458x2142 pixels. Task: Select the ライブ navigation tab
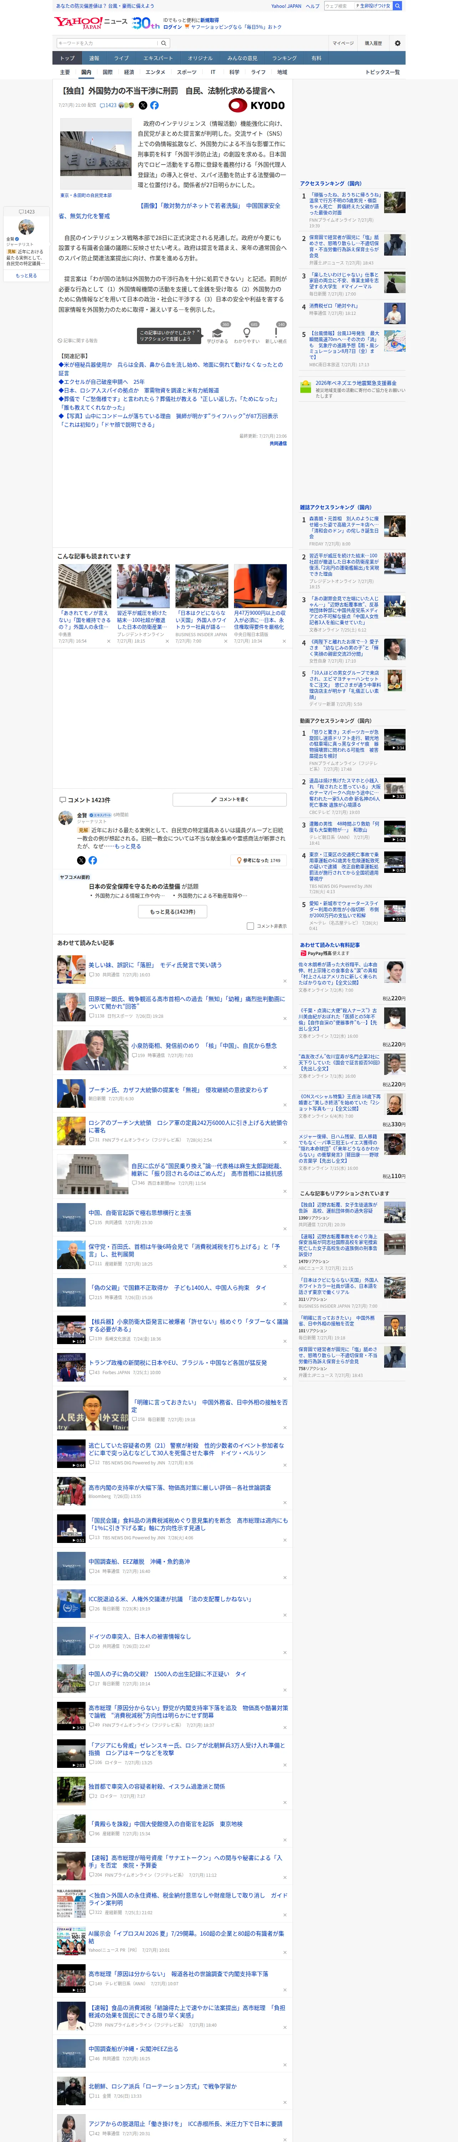click(x=121, y=58)
